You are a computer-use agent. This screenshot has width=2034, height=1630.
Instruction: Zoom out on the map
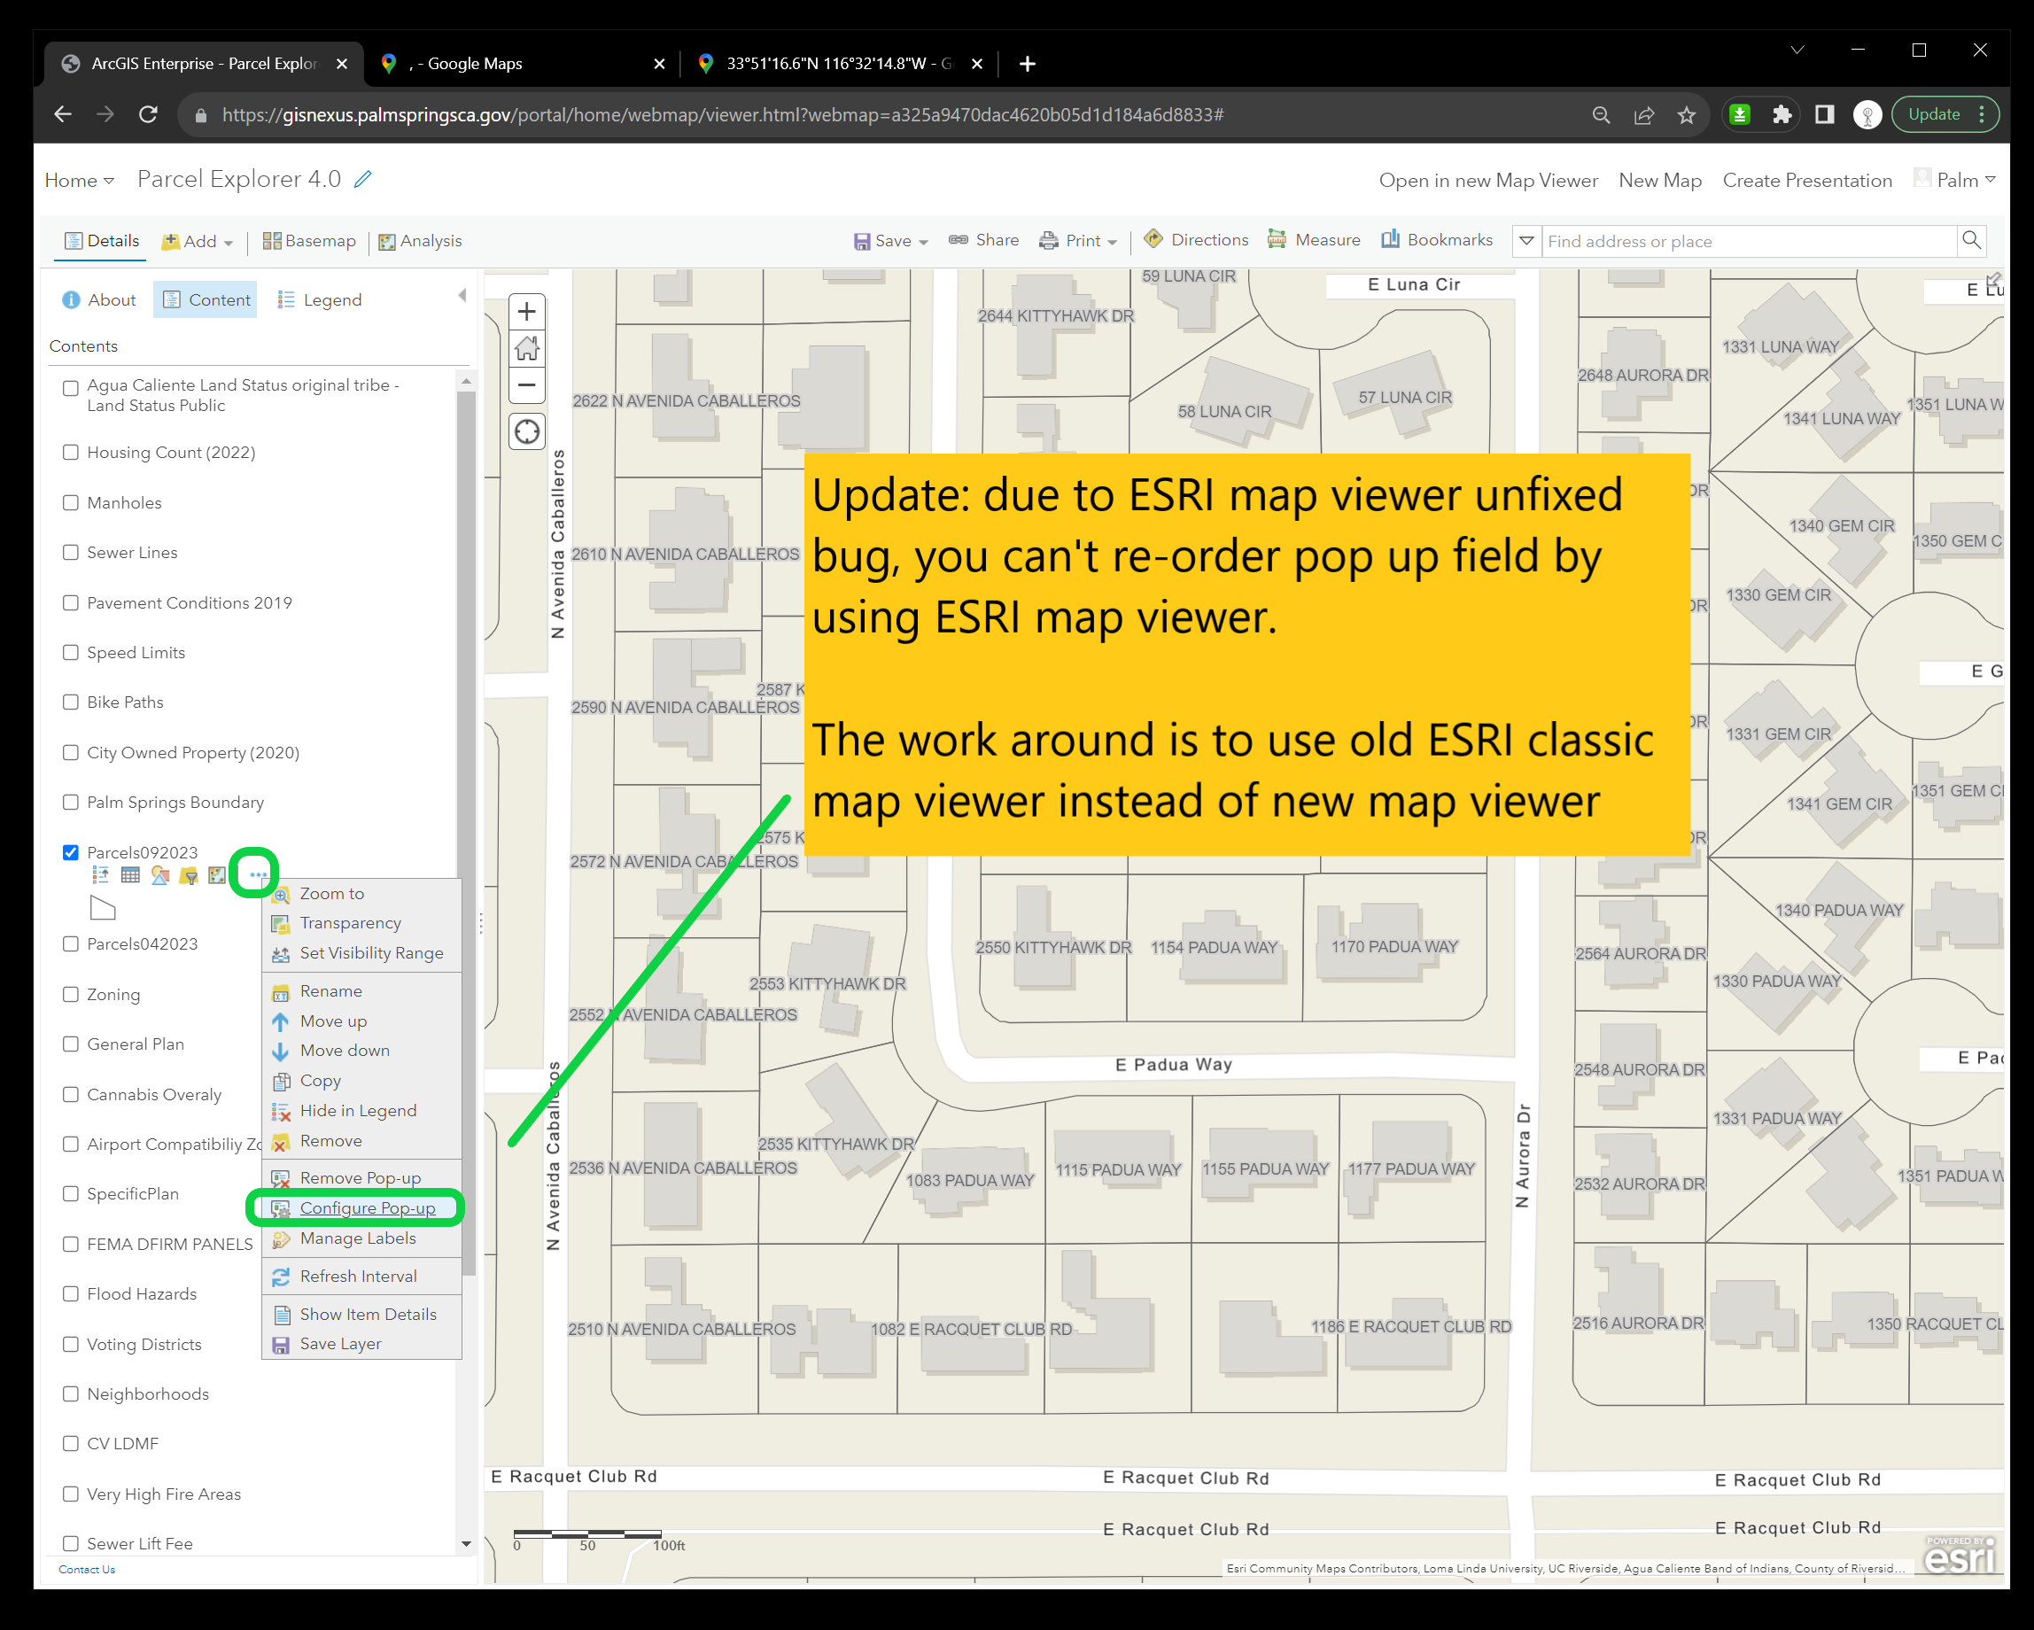[526, 384]
